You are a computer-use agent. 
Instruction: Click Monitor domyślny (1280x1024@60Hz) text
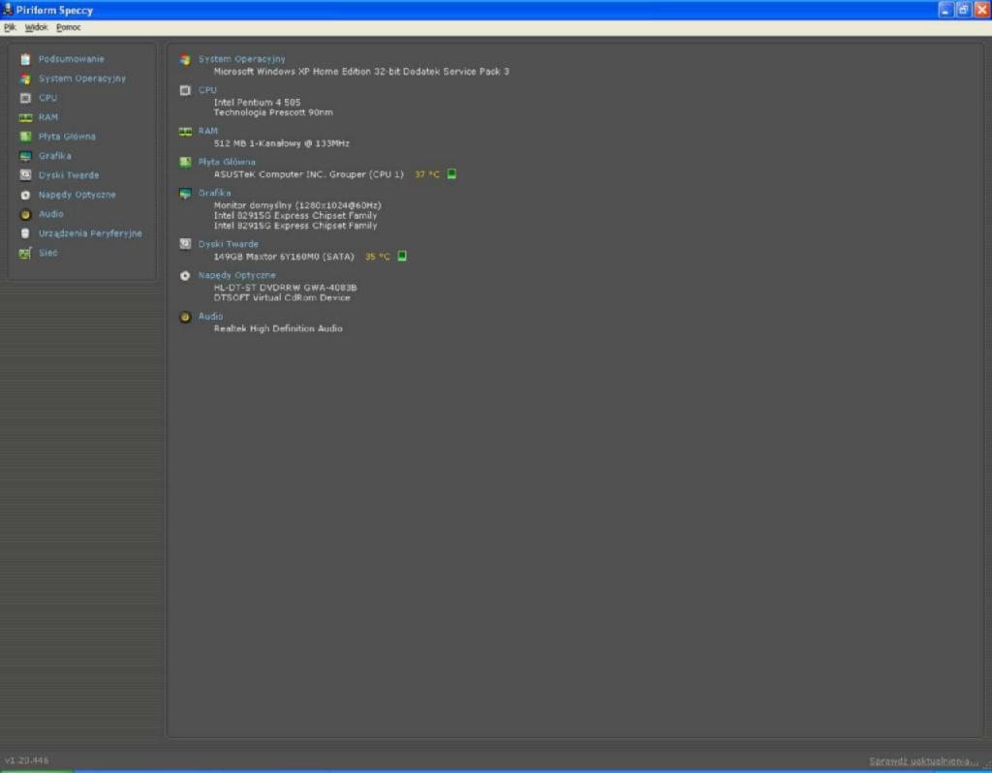coord(297,205)
